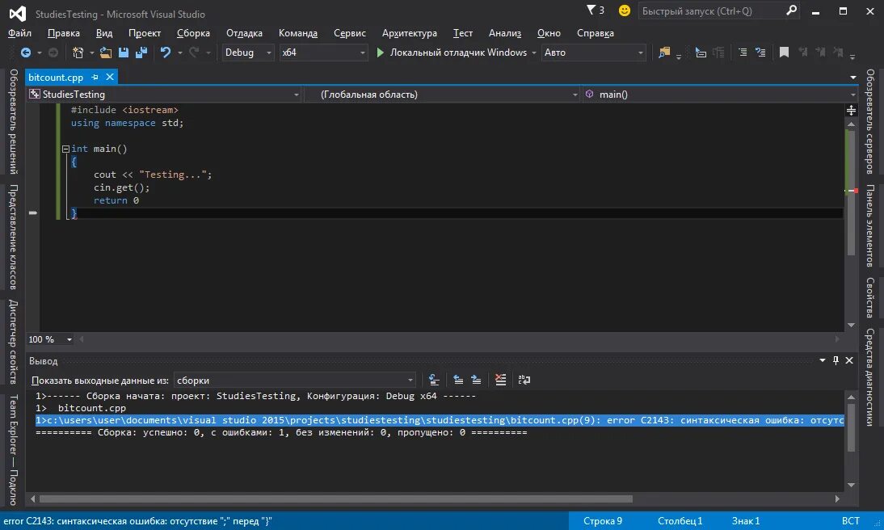Click the Find in Files toolbar icon
The width and height of the screenshot is (884, 530).
(664, 53)
